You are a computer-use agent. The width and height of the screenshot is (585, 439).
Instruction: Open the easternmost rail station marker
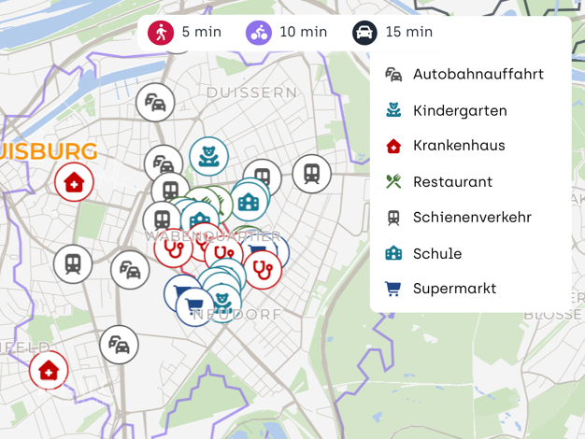point(311,174)
